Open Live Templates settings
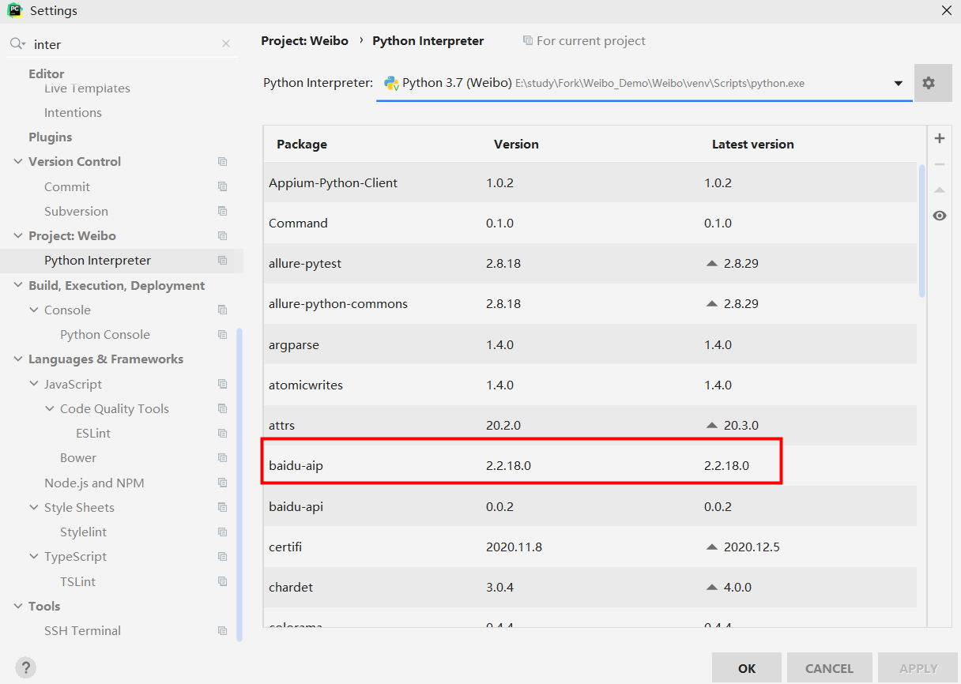Viewport: 961px width, 684px height. click(x=87, y=88)
